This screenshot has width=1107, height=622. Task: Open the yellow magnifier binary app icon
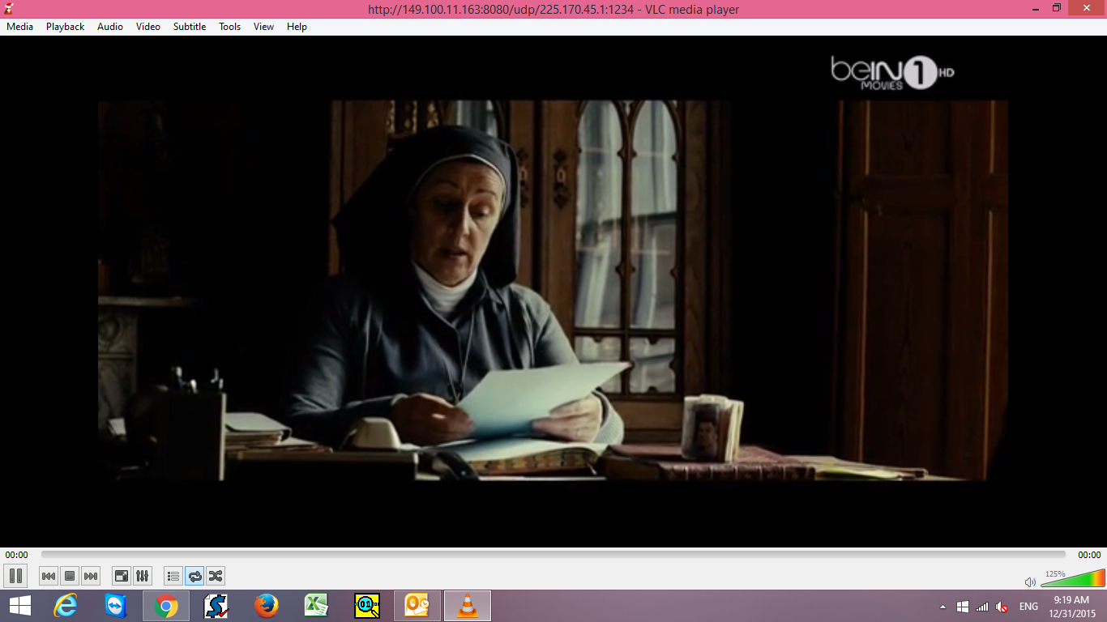coord(367,606)
